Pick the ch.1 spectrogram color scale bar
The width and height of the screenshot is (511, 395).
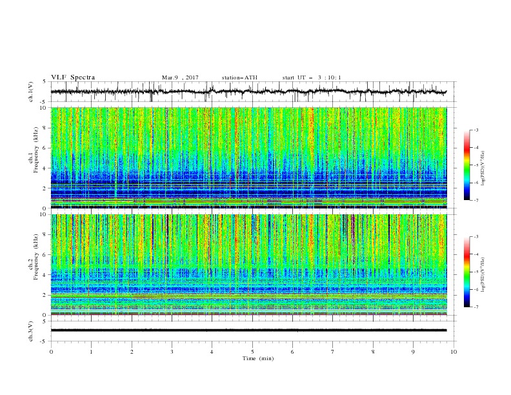tap(466, 165)
